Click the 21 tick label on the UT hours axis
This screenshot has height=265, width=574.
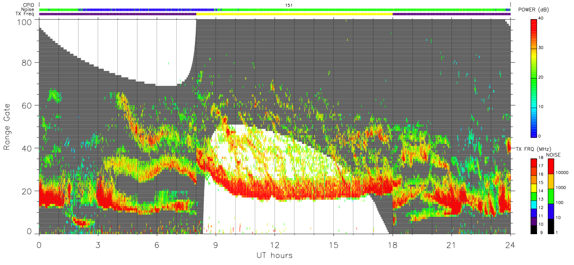point(452,244)
